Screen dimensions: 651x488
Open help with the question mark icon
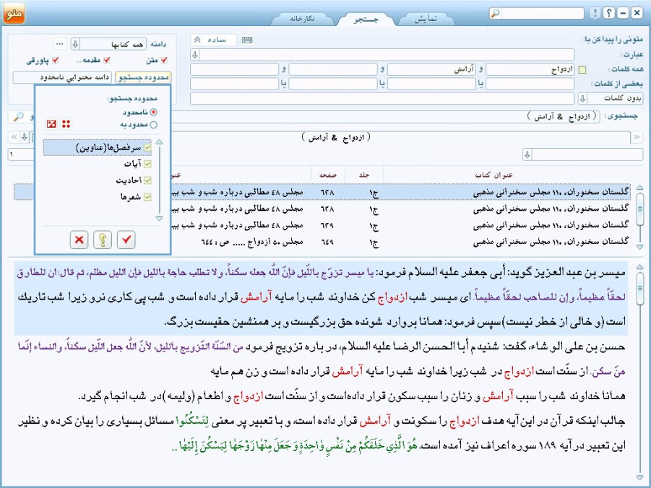click(608, 13)
